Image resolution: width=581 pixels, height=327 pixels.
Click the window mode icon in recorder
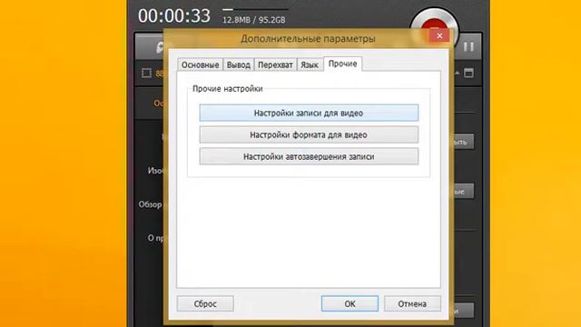pyautogui.click(x=468, y=73)
